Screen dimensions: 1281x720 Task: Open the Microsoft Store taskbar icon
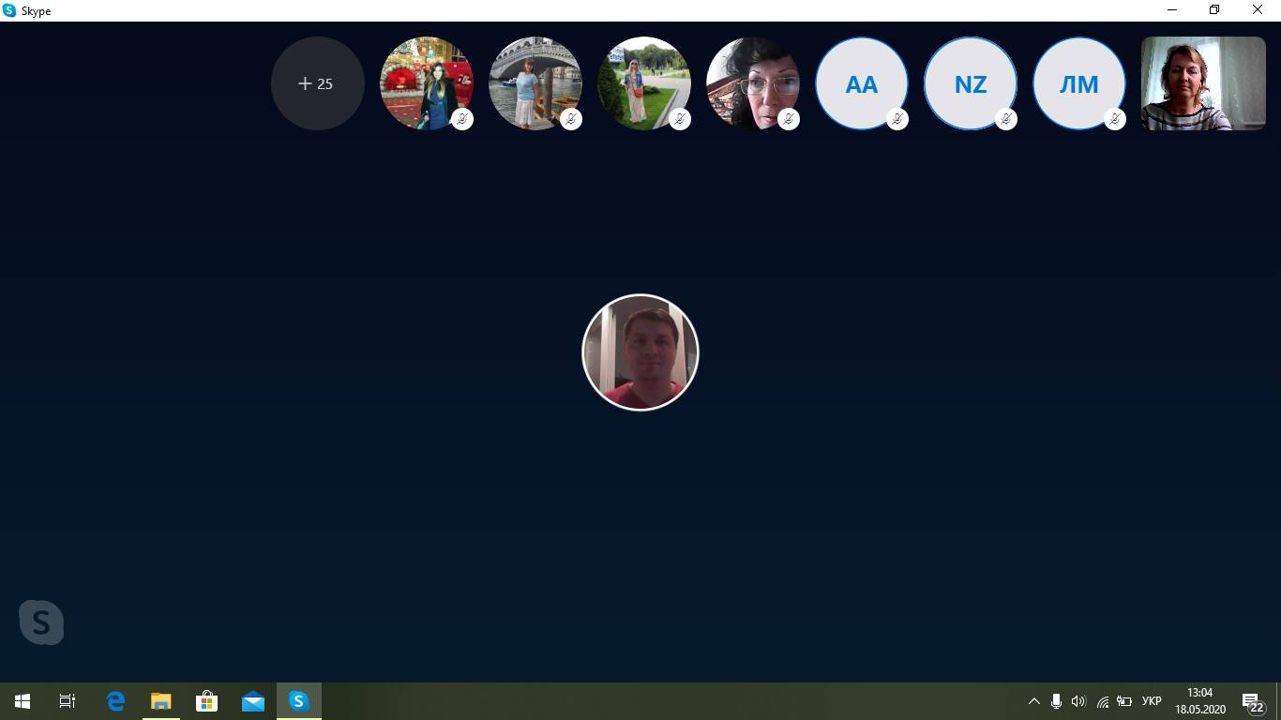[206, 701]
